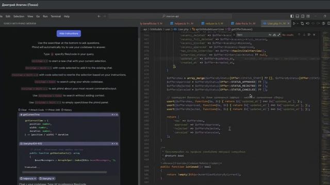Toggle the secondary side bar layout icon

(303, 16)
